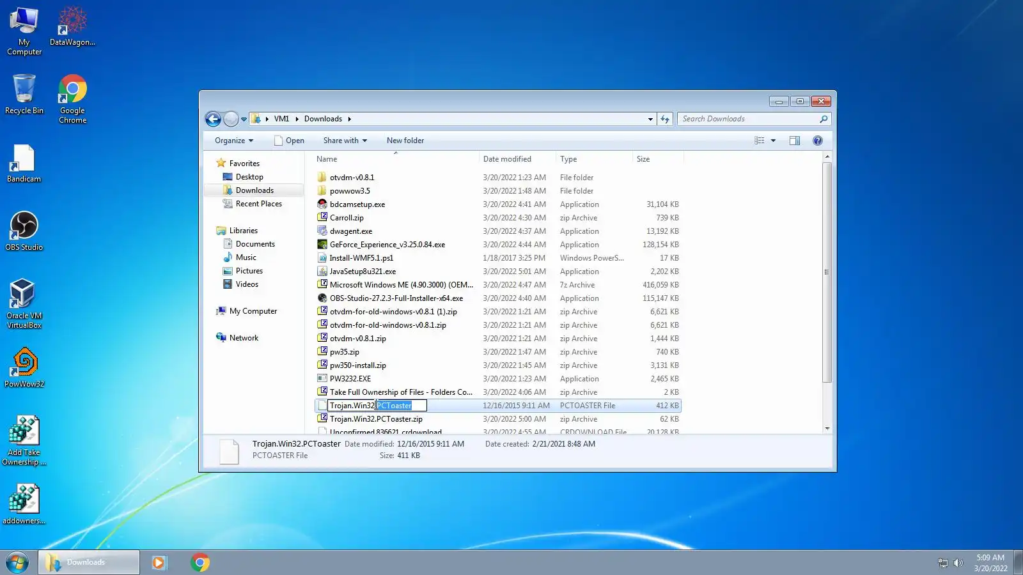Click the Open toolbar button

coord(289,141)
